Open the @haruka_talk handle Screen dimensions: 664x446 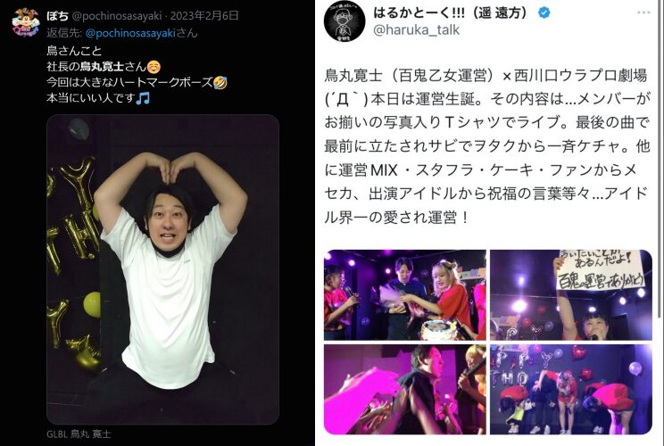[x=416, y=30]
